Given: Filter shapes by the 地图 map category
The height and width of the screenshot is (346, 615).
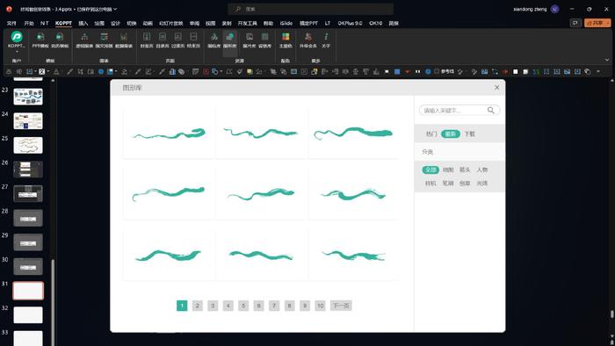Looking at the screenshot, I should (448, 169).
